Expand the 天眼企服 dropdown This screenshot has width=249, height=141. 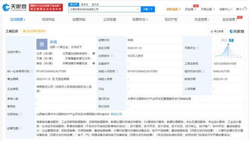pos(208,9)
